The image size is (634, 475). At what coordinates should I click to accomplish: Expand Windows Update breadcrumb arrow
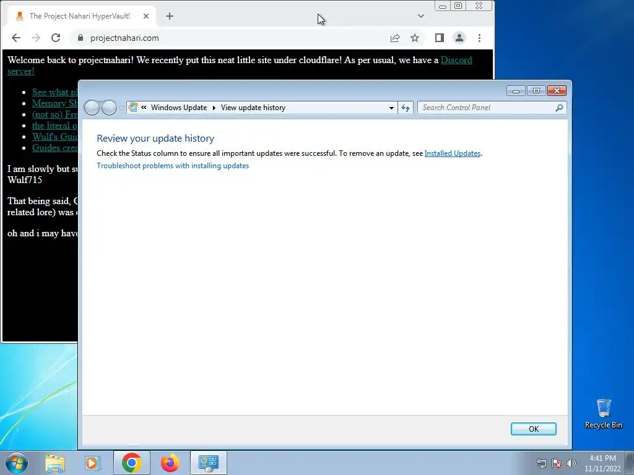coord(214,108)
